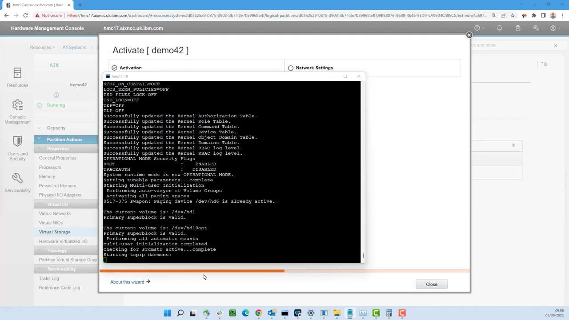Open the Memory menu item
The width and height of the screenshot is (569, 320).
pos(47,176)
